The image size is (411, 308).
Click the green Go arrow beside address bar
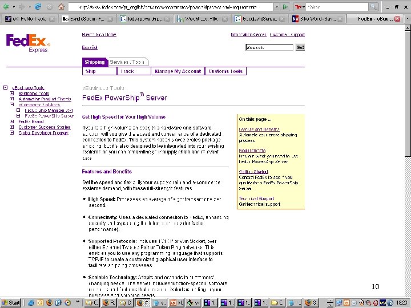click(285, 7)
